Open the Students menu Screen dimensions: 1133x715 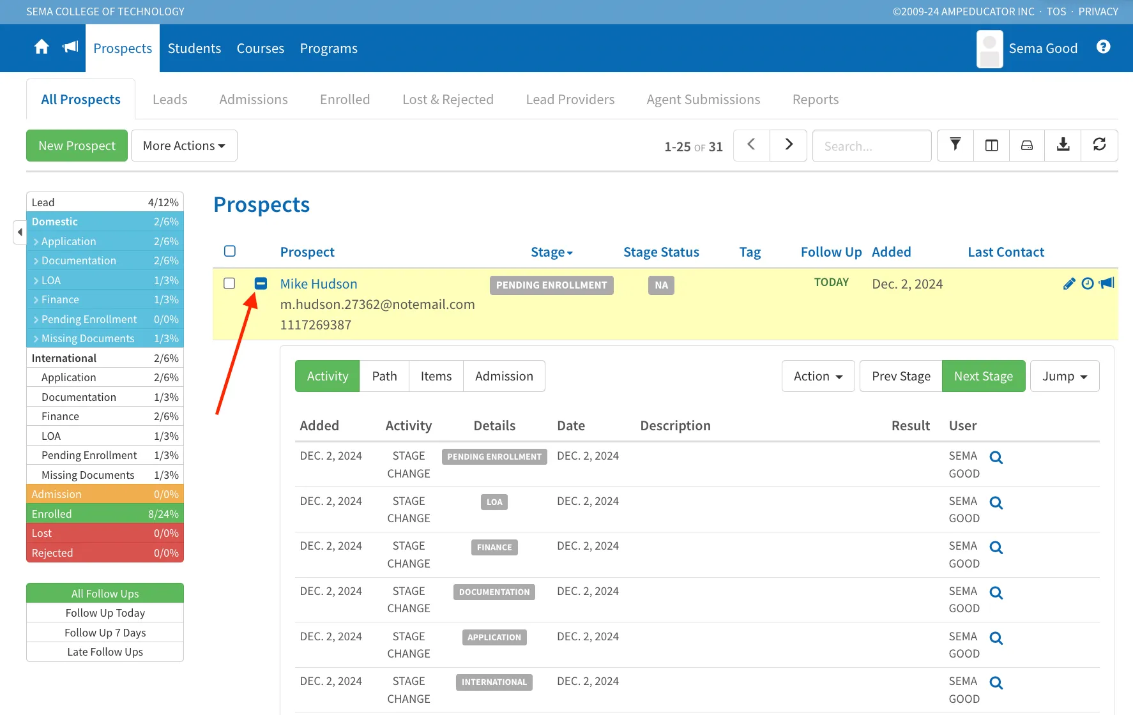[x=194, y=49]
